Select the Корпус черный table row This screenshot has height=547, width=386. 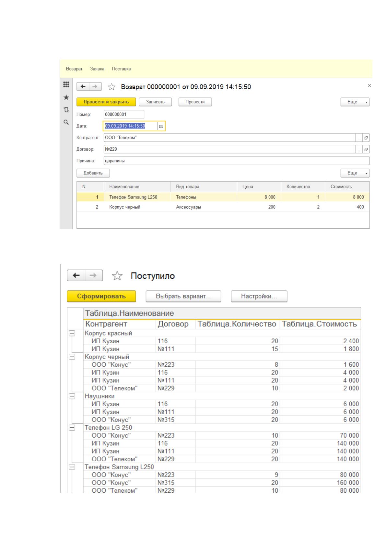tap(223, 207)
